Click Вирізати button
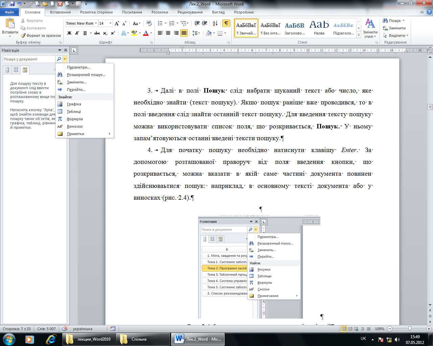The image size is (433, 346). 31,21
